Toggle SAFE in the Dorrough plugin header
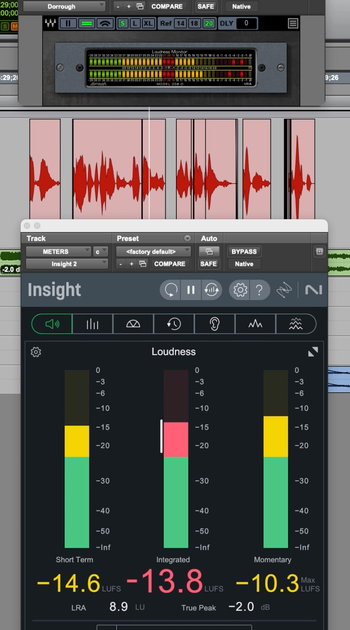The width and height of the screenshot is (350, 630). [x=206, y=6]
